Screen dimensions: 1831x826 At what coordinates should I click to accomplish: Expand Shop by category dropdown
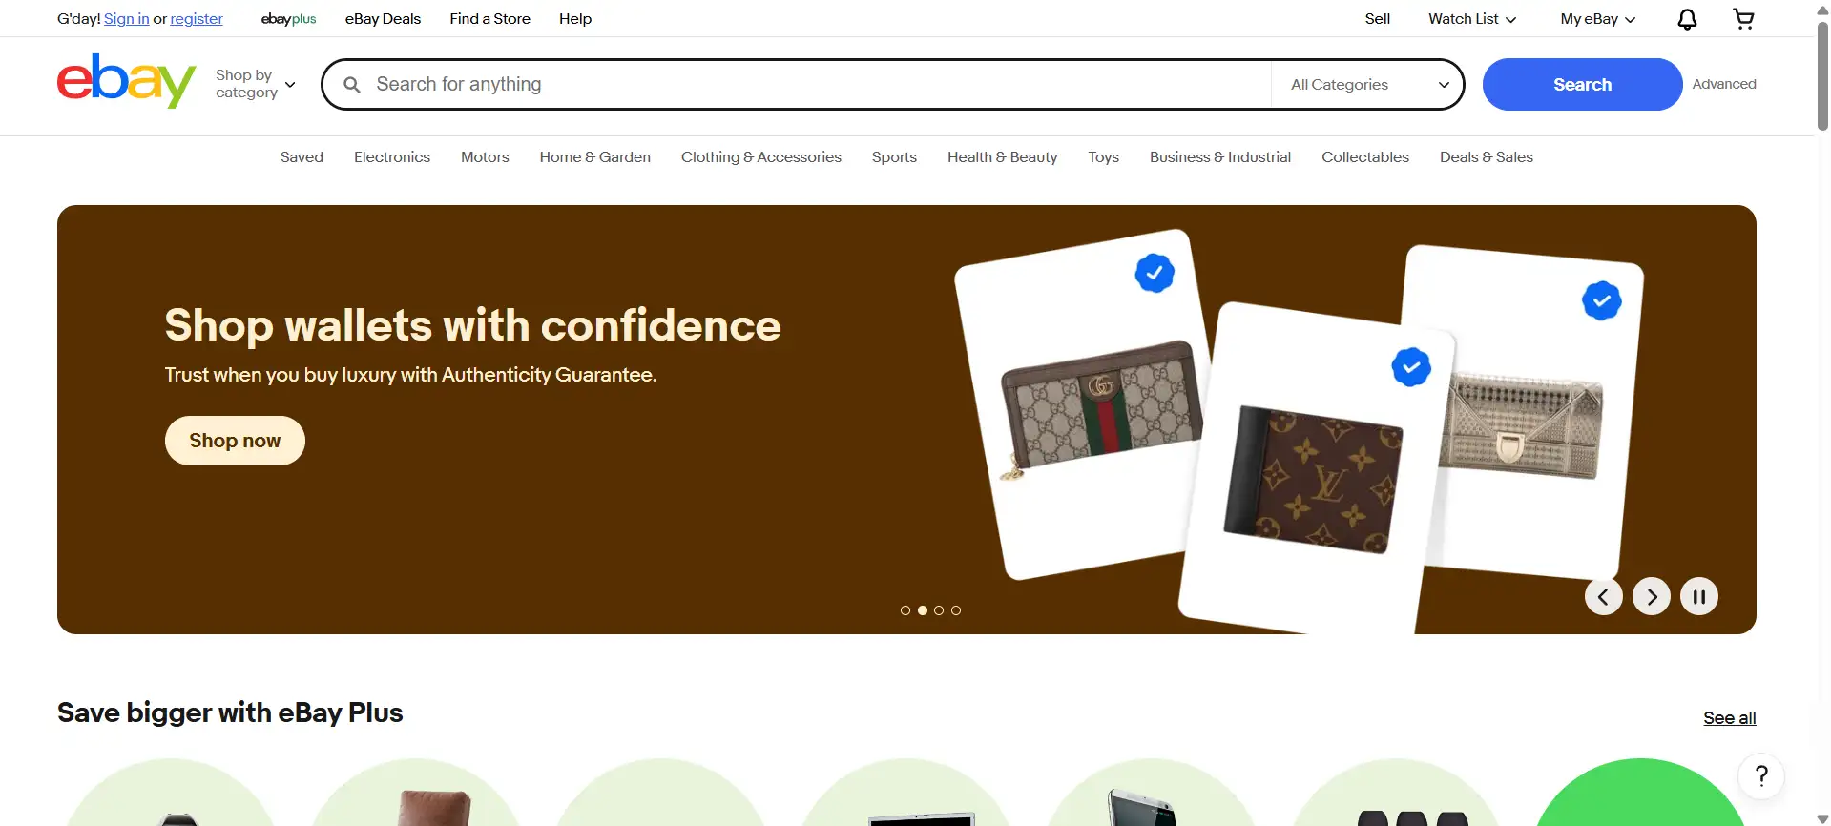(x=255, y=84)
